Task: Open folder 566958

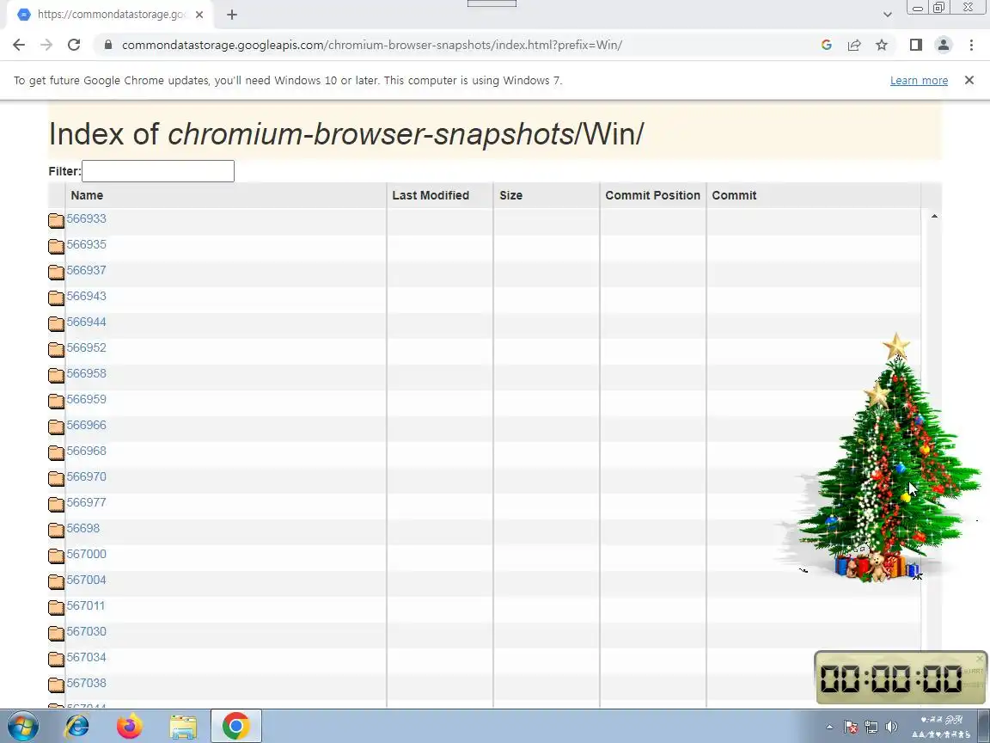Action: (87, 373)
